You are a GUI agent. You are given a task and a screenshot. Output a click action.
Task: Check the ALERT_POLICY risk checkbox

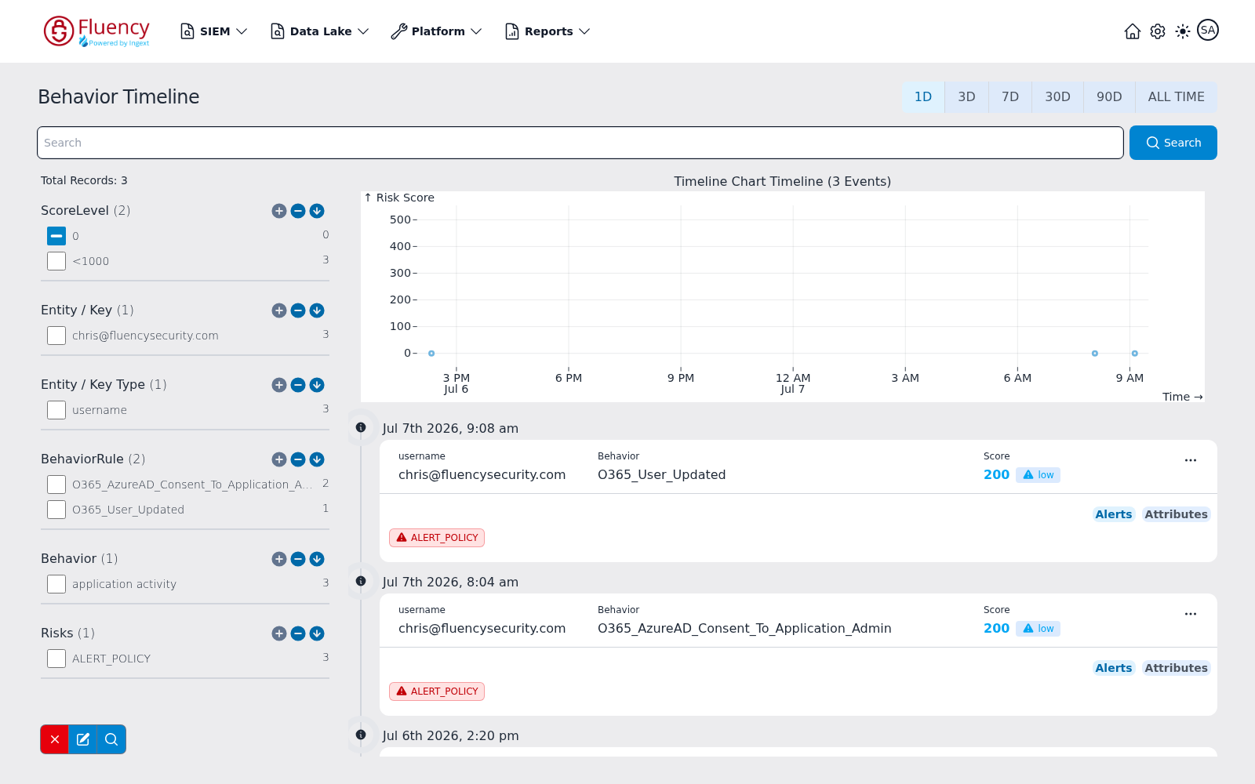(56, 659)
